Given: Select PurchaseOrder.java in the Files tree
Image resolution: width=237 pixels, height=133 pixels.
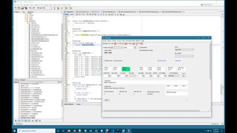Looking at the screenshot, I should click(37, 73).
